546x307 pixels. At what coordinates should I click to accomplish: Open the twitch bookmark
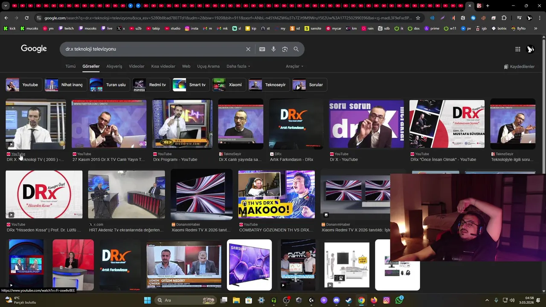coord(66,28)
